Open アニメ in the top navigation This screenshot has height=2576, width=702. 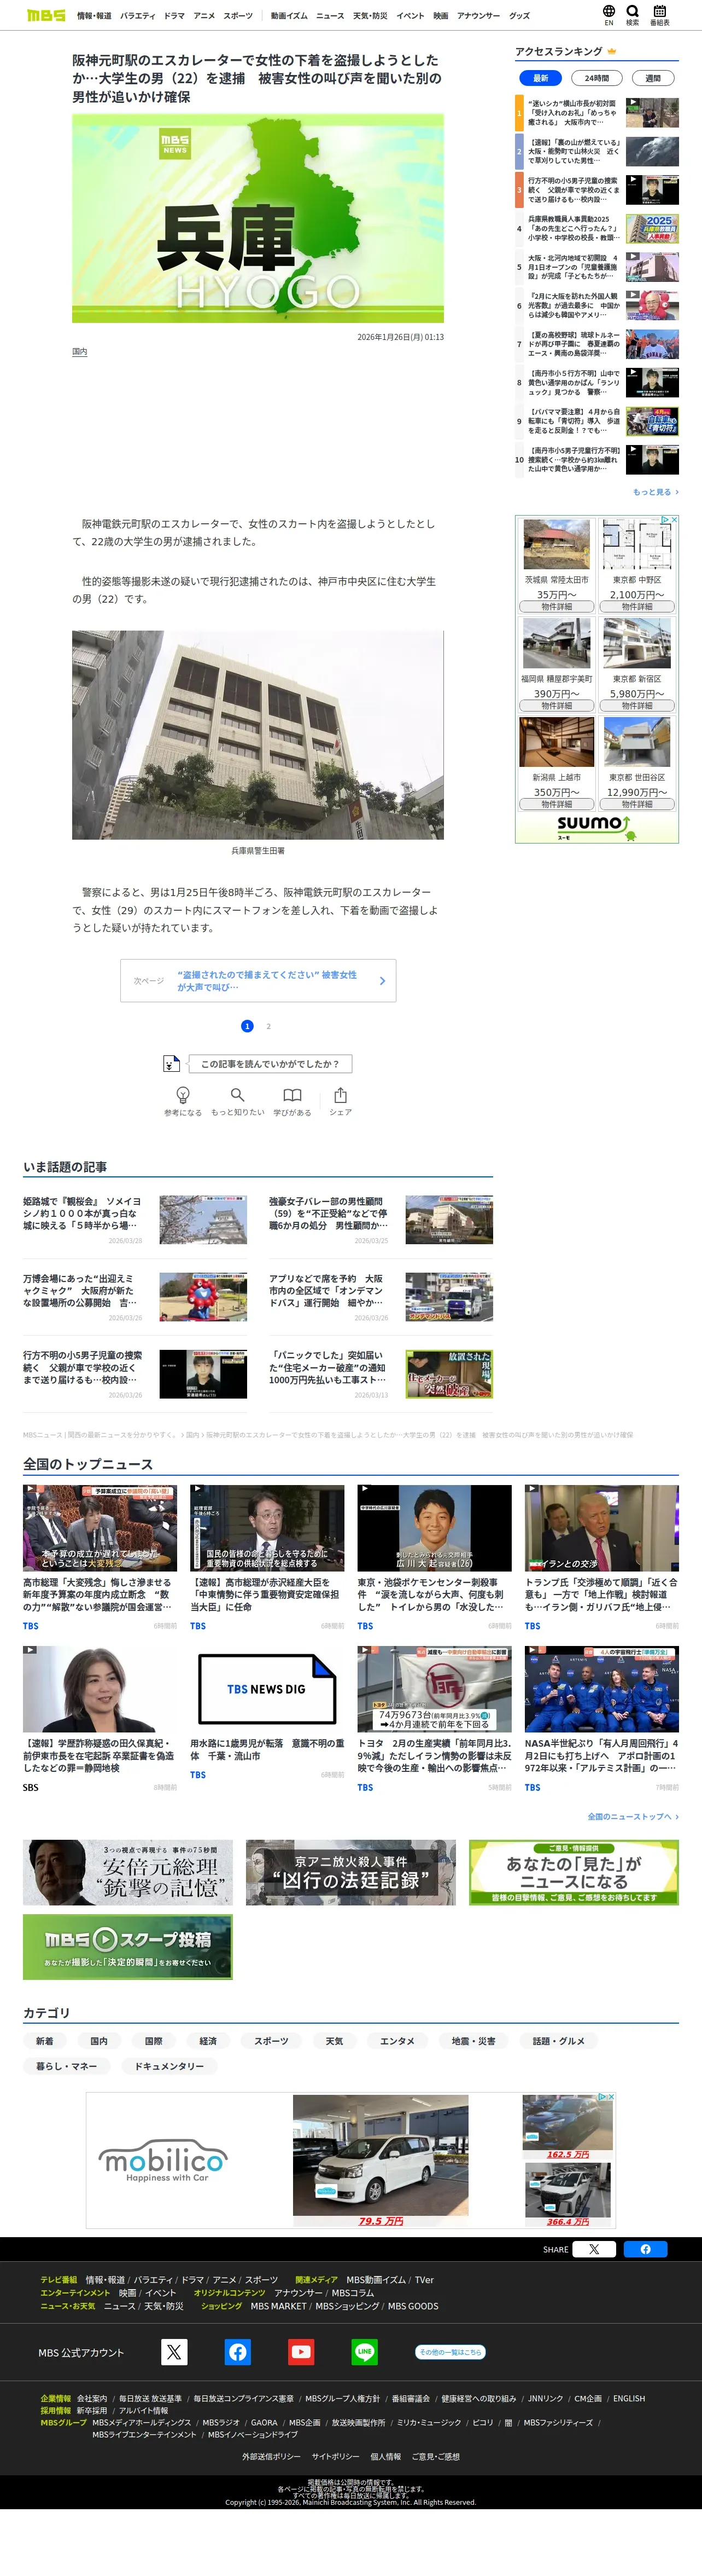coord(204,16)
